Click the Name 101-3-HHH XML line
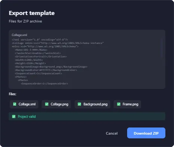The height and width of the screenshot is (147, 174). [31, 50]
